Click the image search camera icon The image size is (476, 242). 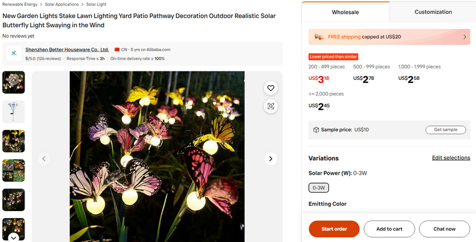(271, 106)
